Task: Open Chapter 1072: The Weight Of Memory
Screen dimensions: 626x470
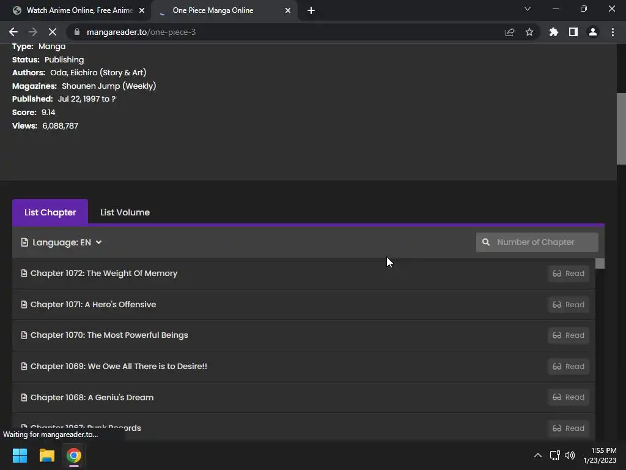Action: pyautogui.click(x=104, y=274)
